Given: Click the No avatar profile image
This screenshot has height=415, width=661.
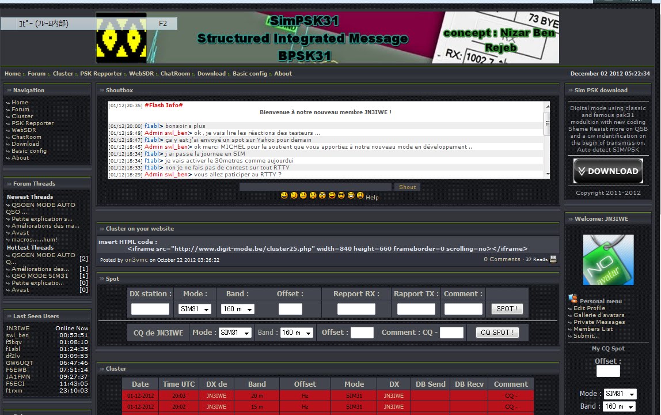Looking at the screenshot, I should click(608, 259).
